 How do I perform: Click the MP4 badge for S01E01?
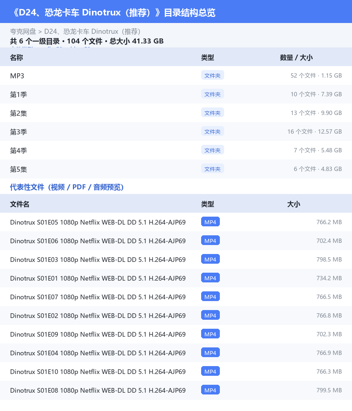click(x=210, y=278)
